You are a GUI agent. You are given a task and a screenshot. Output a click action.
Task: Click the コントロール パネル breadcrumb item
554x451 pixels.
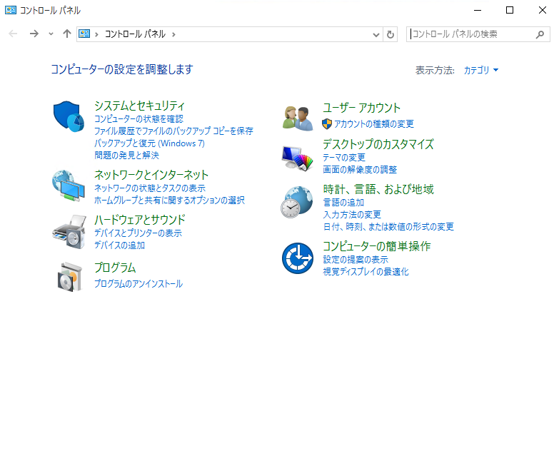tap(135, 34)
